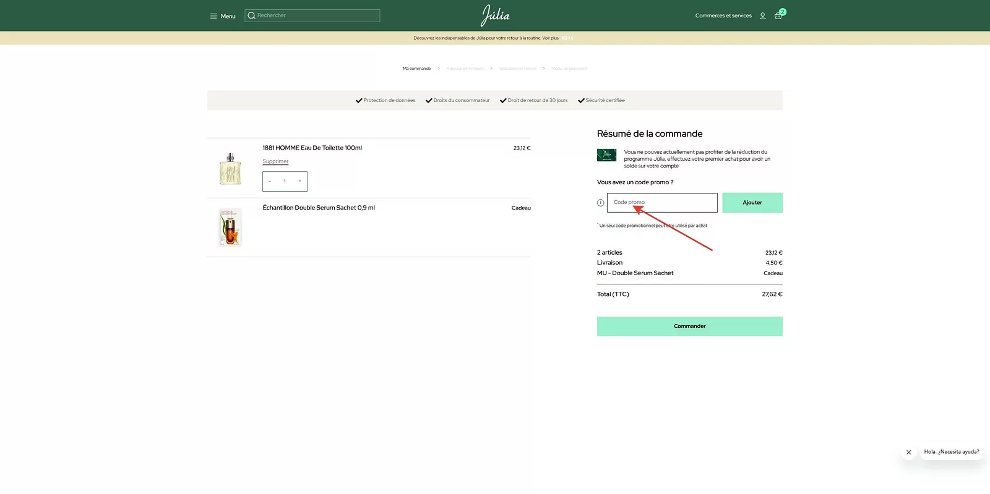
Task: Click the 'MU - Double Serum Sachet' line
Action: coord(635,273)
